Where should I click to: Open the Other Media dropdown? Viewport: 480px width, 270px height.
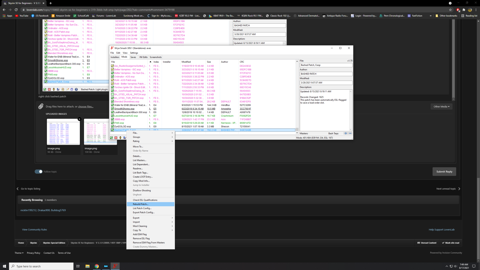441,106
